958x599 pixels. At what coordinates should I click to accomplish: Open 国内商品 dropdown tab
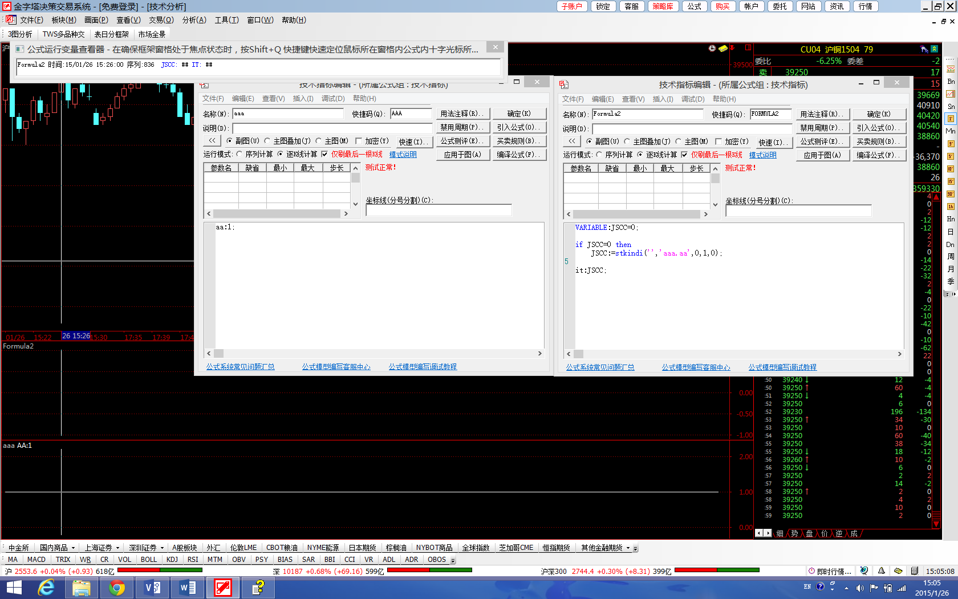pyautogui.click(x=58, y=548)
